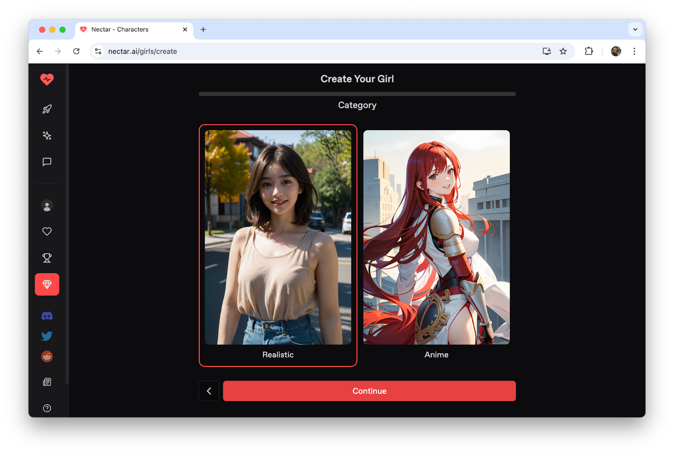Click the Category step title

357,105
